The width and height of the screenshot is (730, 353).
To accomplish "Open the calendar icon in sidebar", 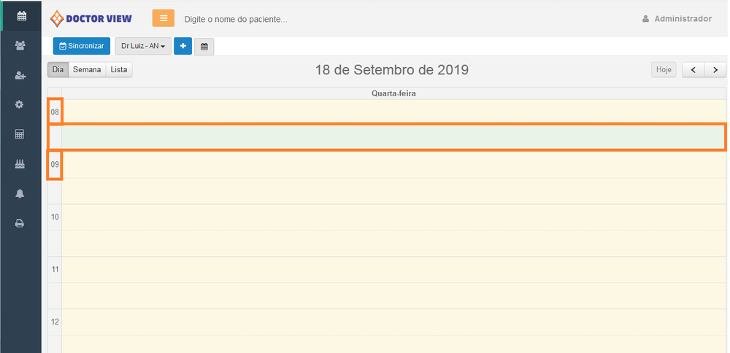I will point(21,15).
